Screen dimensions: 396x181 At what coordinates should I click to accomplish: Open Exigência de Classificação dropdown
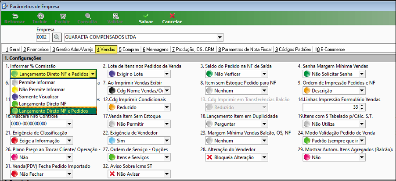coord(69,141)
